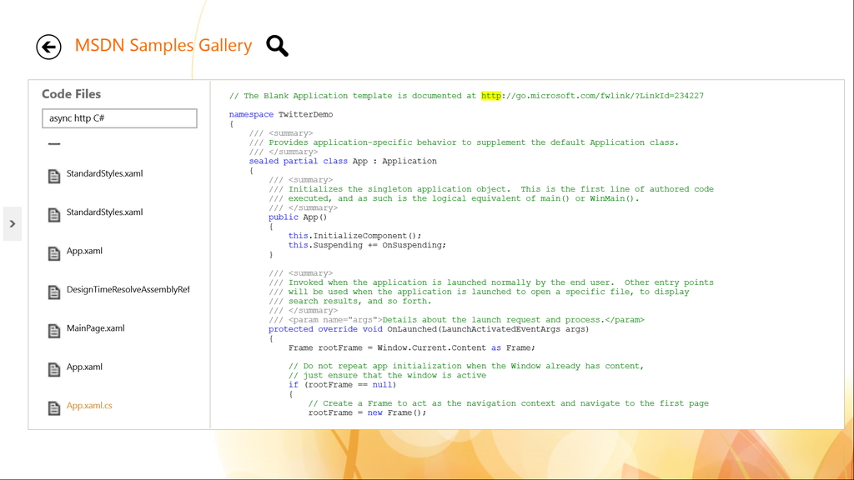The image size is (854, 480).
Task: Click file icon beside last App.xaml
Action: click(54, 369)
